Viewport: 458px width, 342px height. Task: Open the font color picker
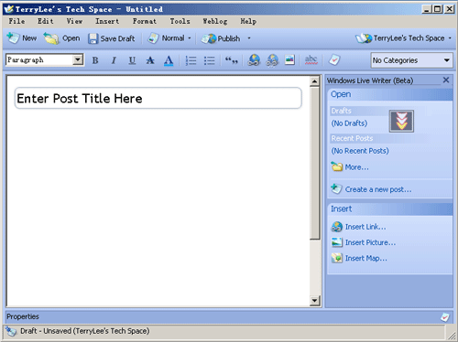[x=169, y=60]
